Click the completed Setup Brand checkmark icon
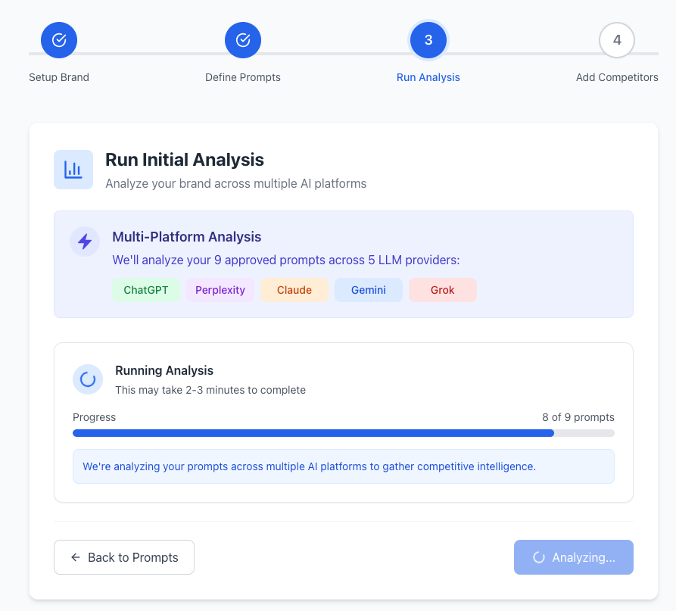 click(58, 39)
